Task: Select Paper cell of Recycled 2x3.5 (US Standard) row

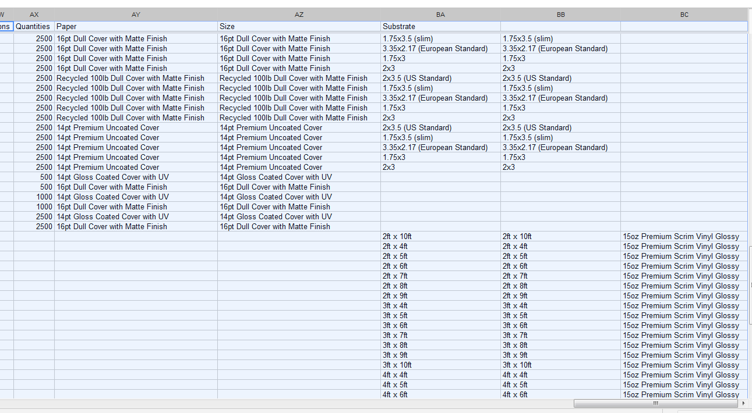Action: pyautogui.click(x=136, y=78)
